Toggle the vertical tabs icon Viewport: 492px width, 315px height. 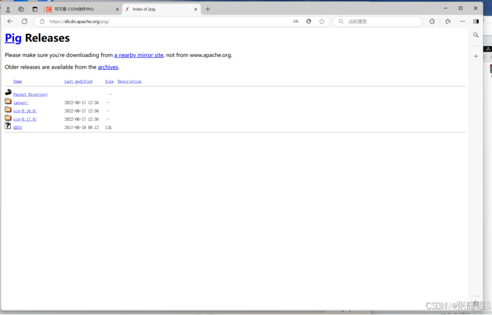[35, 9]
